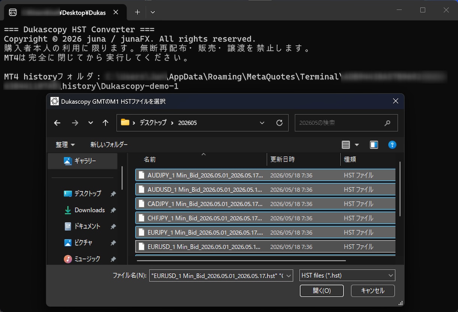Click the キャンセル button
The image size is (458, 312).
click(373, 291)
